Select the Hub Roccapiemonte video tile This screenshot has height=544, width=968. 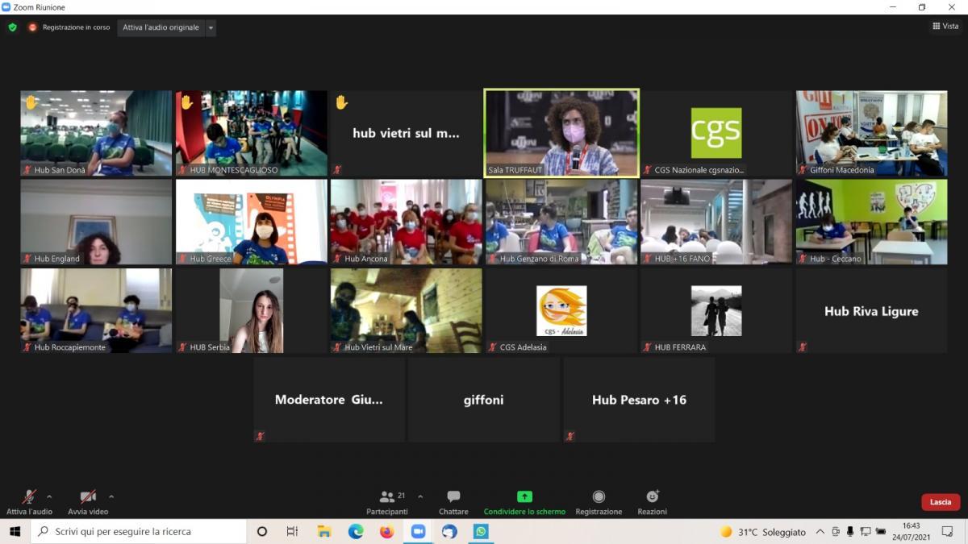(x=96, y=310)
